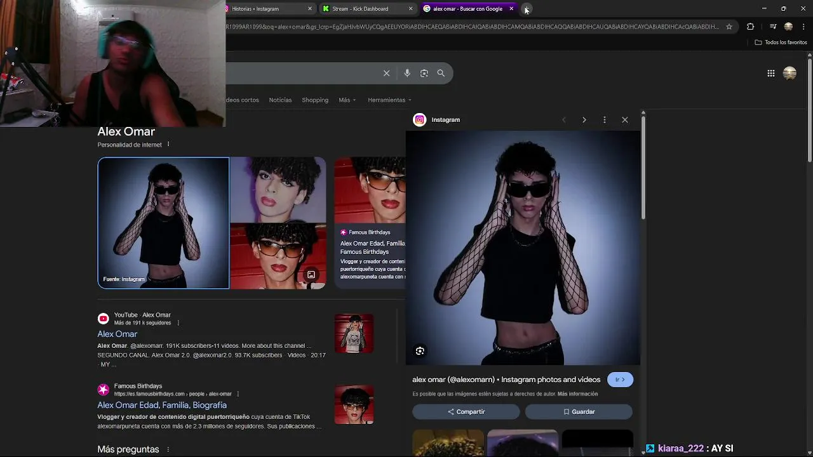The image size is (813, 457).
Task: Open options next to Más preguntas
Action: (168, 449)
